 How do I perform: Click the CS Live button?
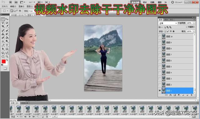tap(177, 2)
